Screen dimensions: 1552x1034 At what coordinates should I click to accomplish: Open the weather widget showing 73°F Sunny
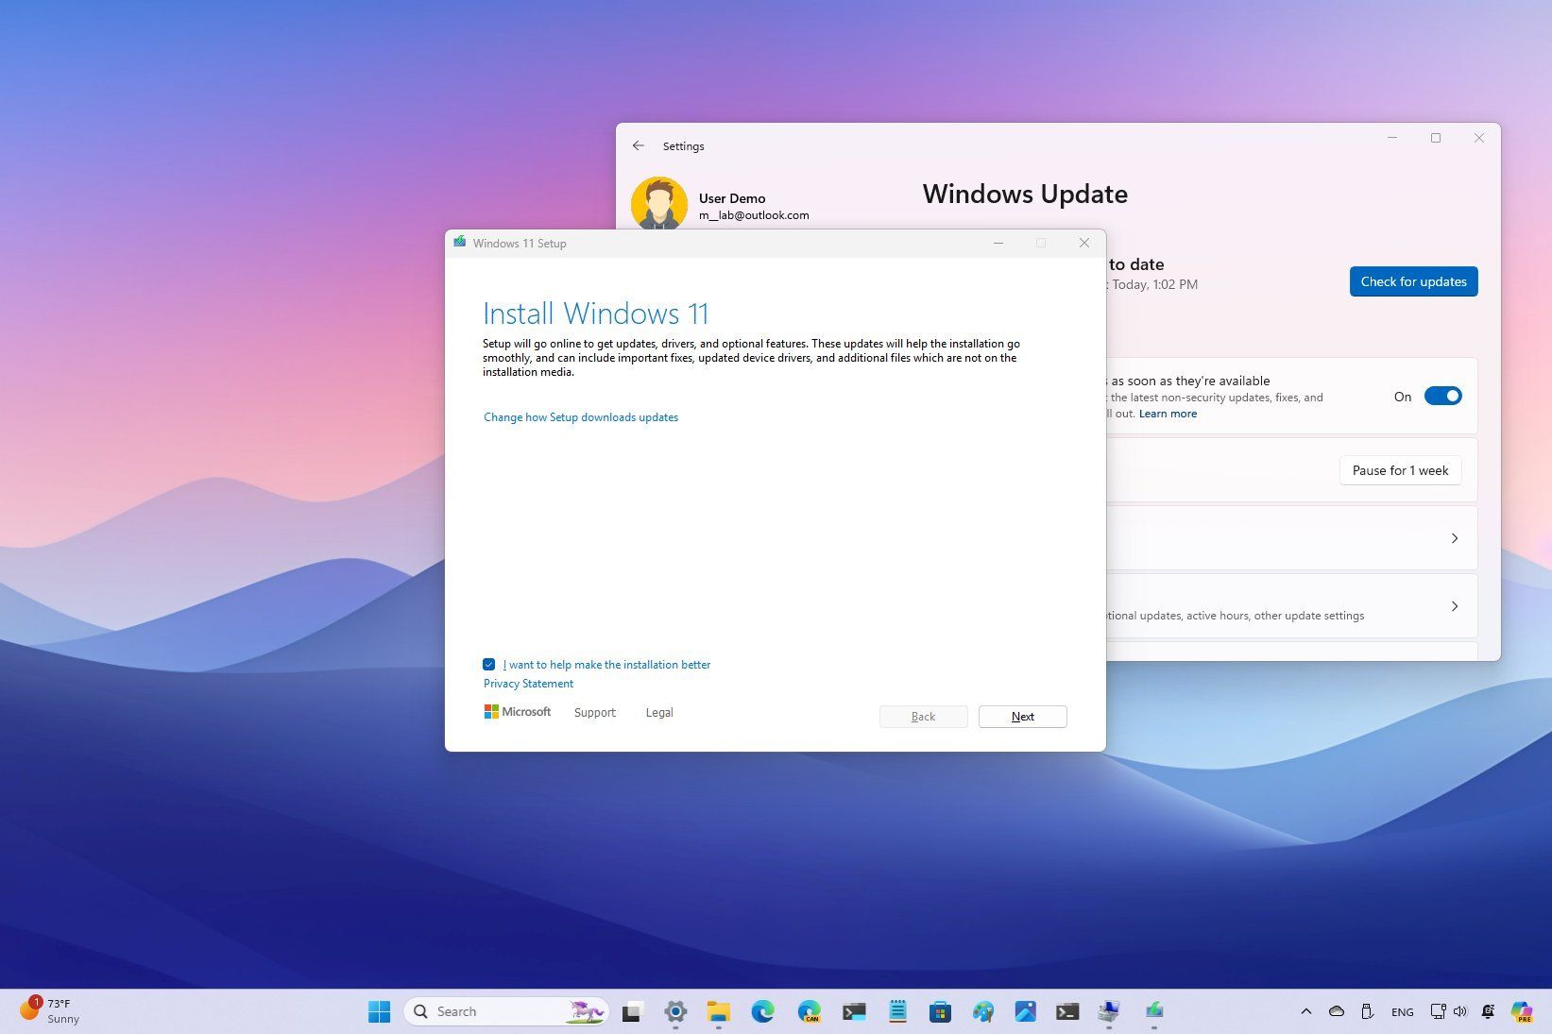(50, 1010)
